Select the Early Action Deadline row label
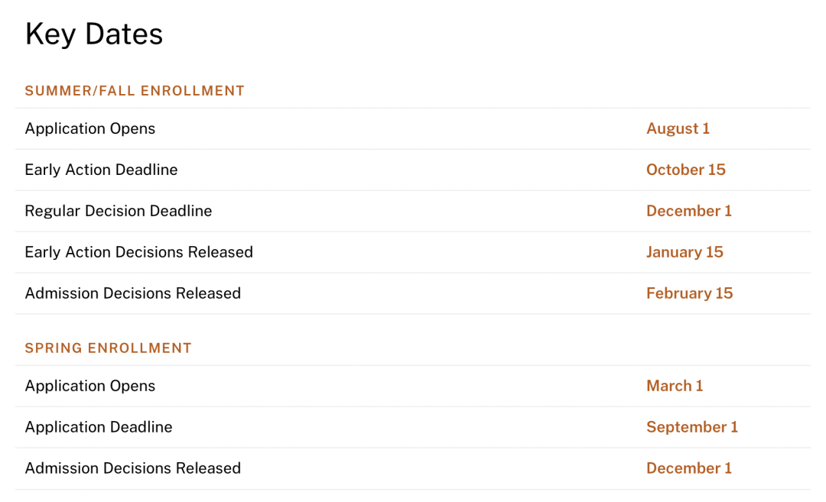 coord(101,170)
